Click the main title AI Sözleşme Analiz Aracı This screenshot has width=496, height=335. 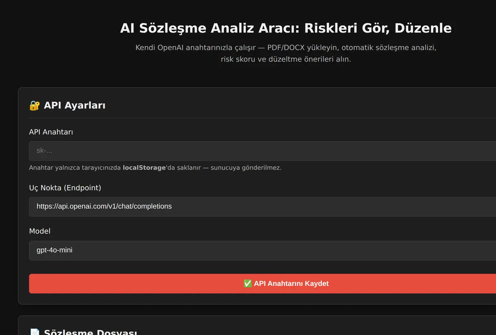286,28
